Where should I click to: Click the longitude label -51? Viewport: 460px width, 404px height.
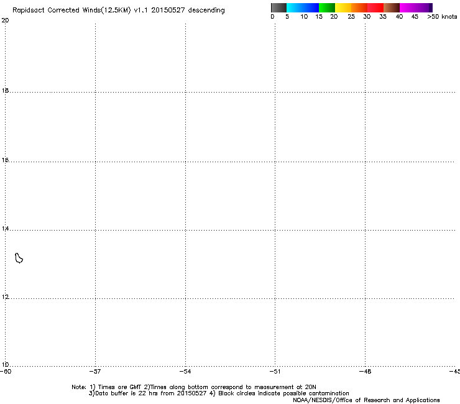click(x=275, y=372)
